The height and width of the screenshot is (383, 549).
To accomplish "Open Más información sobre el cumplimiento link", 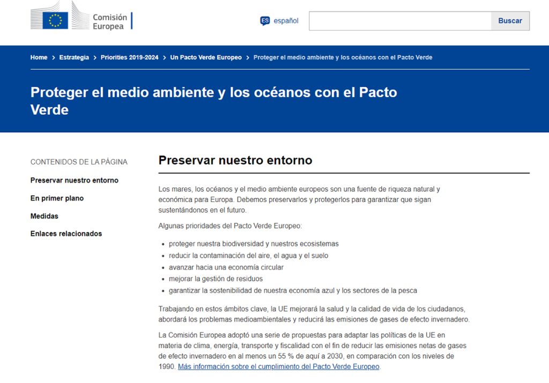I will pyautogui.click(x=279, y=366).
